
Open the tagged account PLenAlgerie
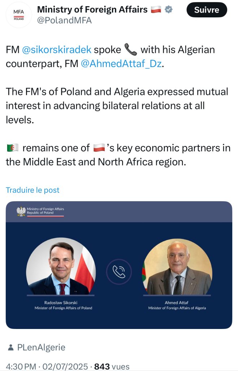point(41,347)
